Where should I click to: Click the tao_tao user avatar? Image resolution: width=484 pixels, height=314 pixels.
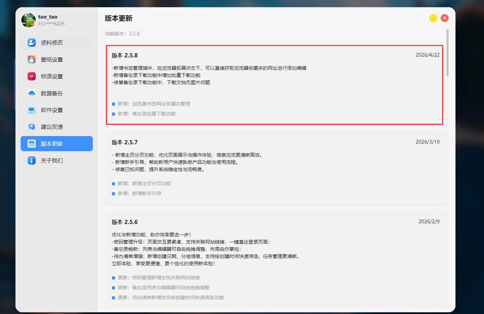(29, 20)
